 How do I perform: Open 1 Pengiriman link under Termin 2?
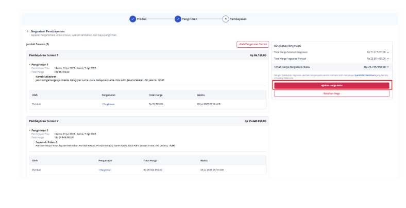pyautogui.click(x=105, y=170)
